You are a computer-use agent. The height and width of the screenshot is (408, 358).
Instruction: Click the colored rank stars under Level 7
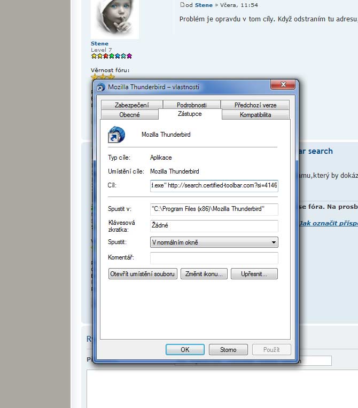112,56
